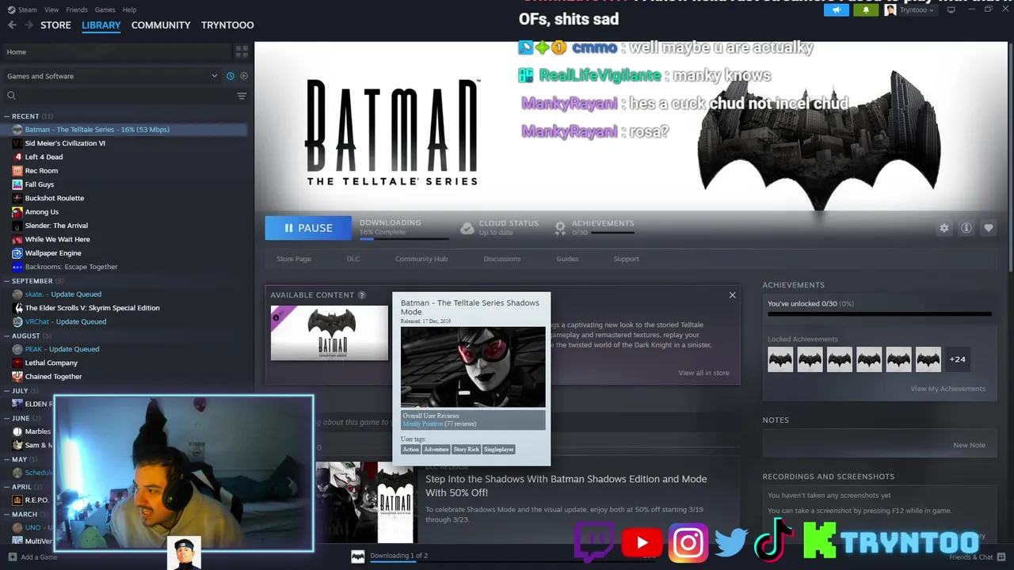This screenshot has height=570, width=1014.
Task: Select VRChat - Update Queued
Action: pos(66,321)
